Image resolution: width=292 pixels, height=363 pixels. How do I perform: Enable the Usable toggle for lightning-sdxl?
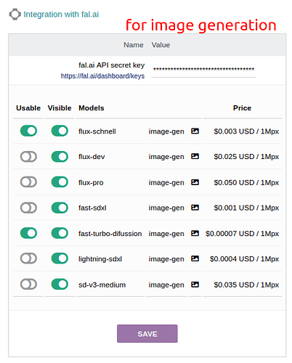point(28,258)
